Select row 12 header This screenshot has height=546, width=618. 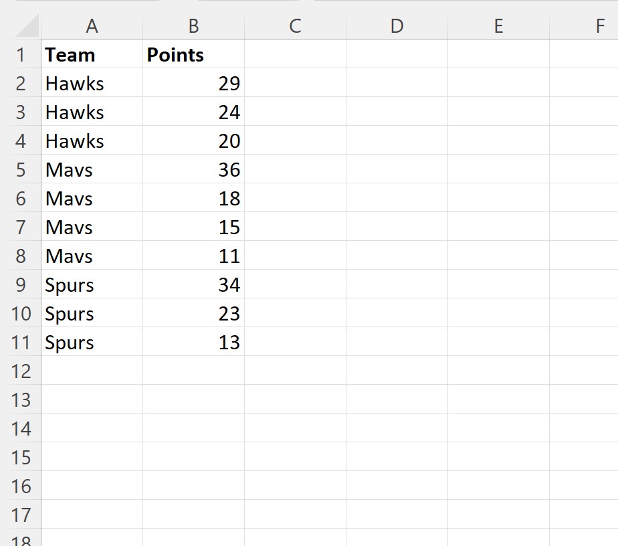[x=21, y=371]
